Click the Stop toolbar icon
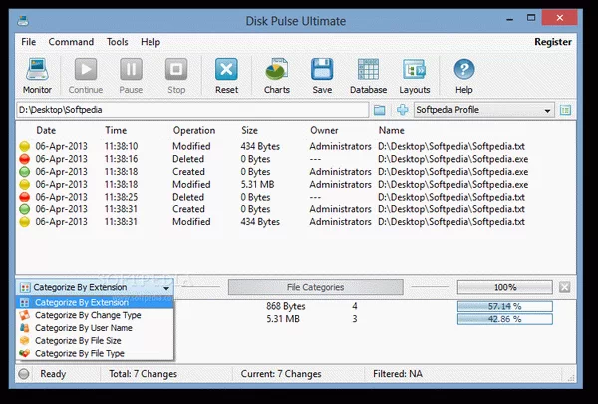The image size is (598, 404). click(176, 69)
